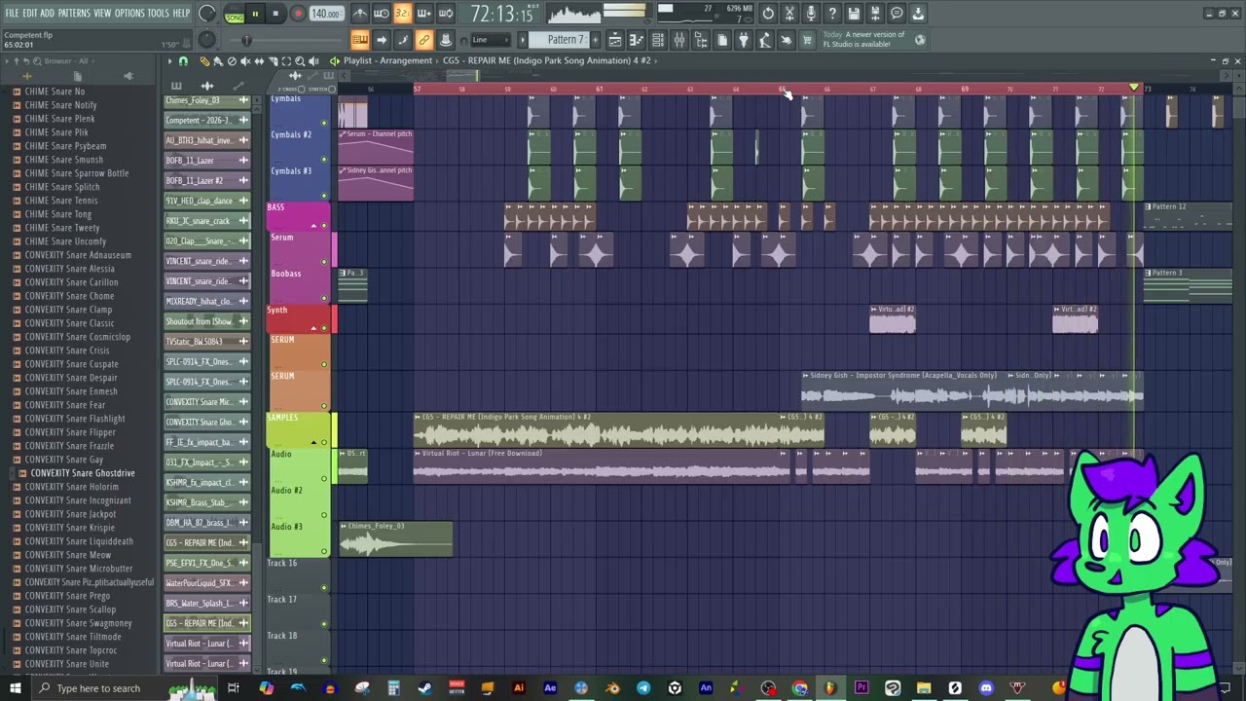The image size is (1246, 701).
Task: Mute the SAMPLES track
Action: 324,443
